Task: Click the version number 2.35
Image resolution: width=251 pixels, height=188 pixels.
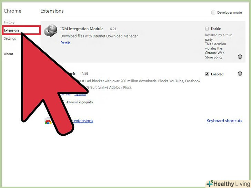Action: click(x=85, y=74)
